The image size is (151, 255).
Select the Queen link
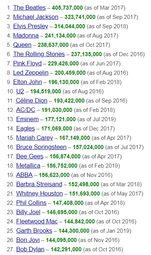point(22,45)
